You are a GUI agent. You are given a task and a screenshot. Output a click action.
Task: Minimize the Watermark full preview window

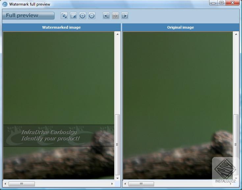(213, 3)
